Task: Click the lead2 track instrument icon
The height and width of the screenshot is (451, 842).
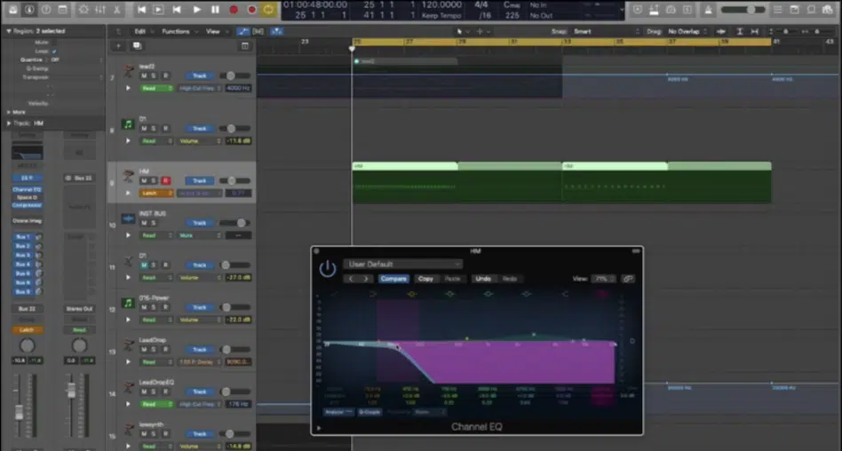Action: coord(128,71)
